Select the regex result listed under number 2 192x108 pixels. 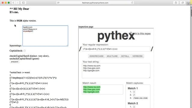pyautogui.click(x=29, y=83)
